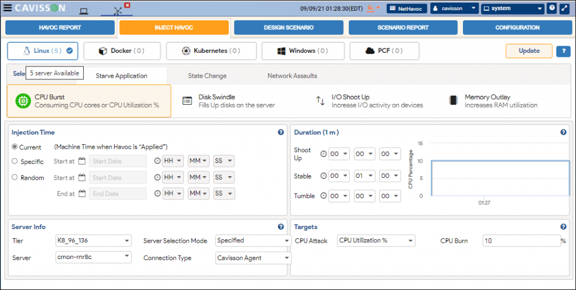Select the Docker (0) platform

coord(122,51)
